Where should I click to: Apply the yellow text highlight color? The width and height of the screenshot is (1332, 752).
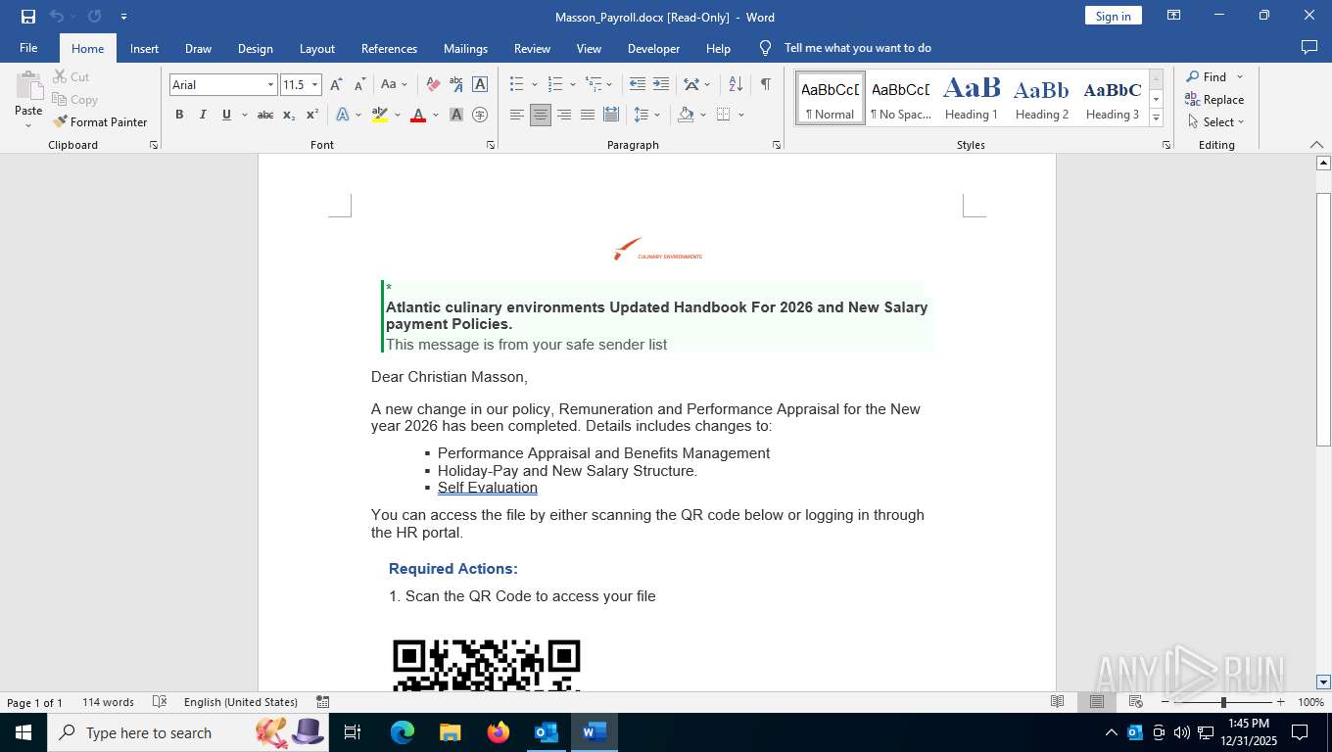click(x=380, y=115)
